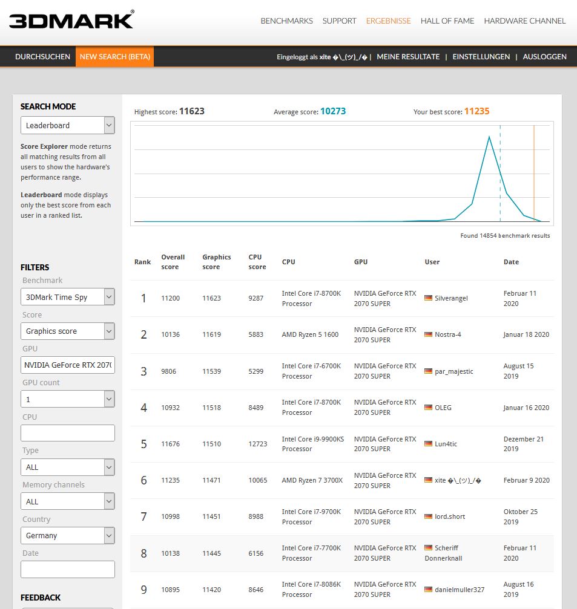Click the Your best score value 11235
Screen dimensions: 577x609
click(476, 111)
